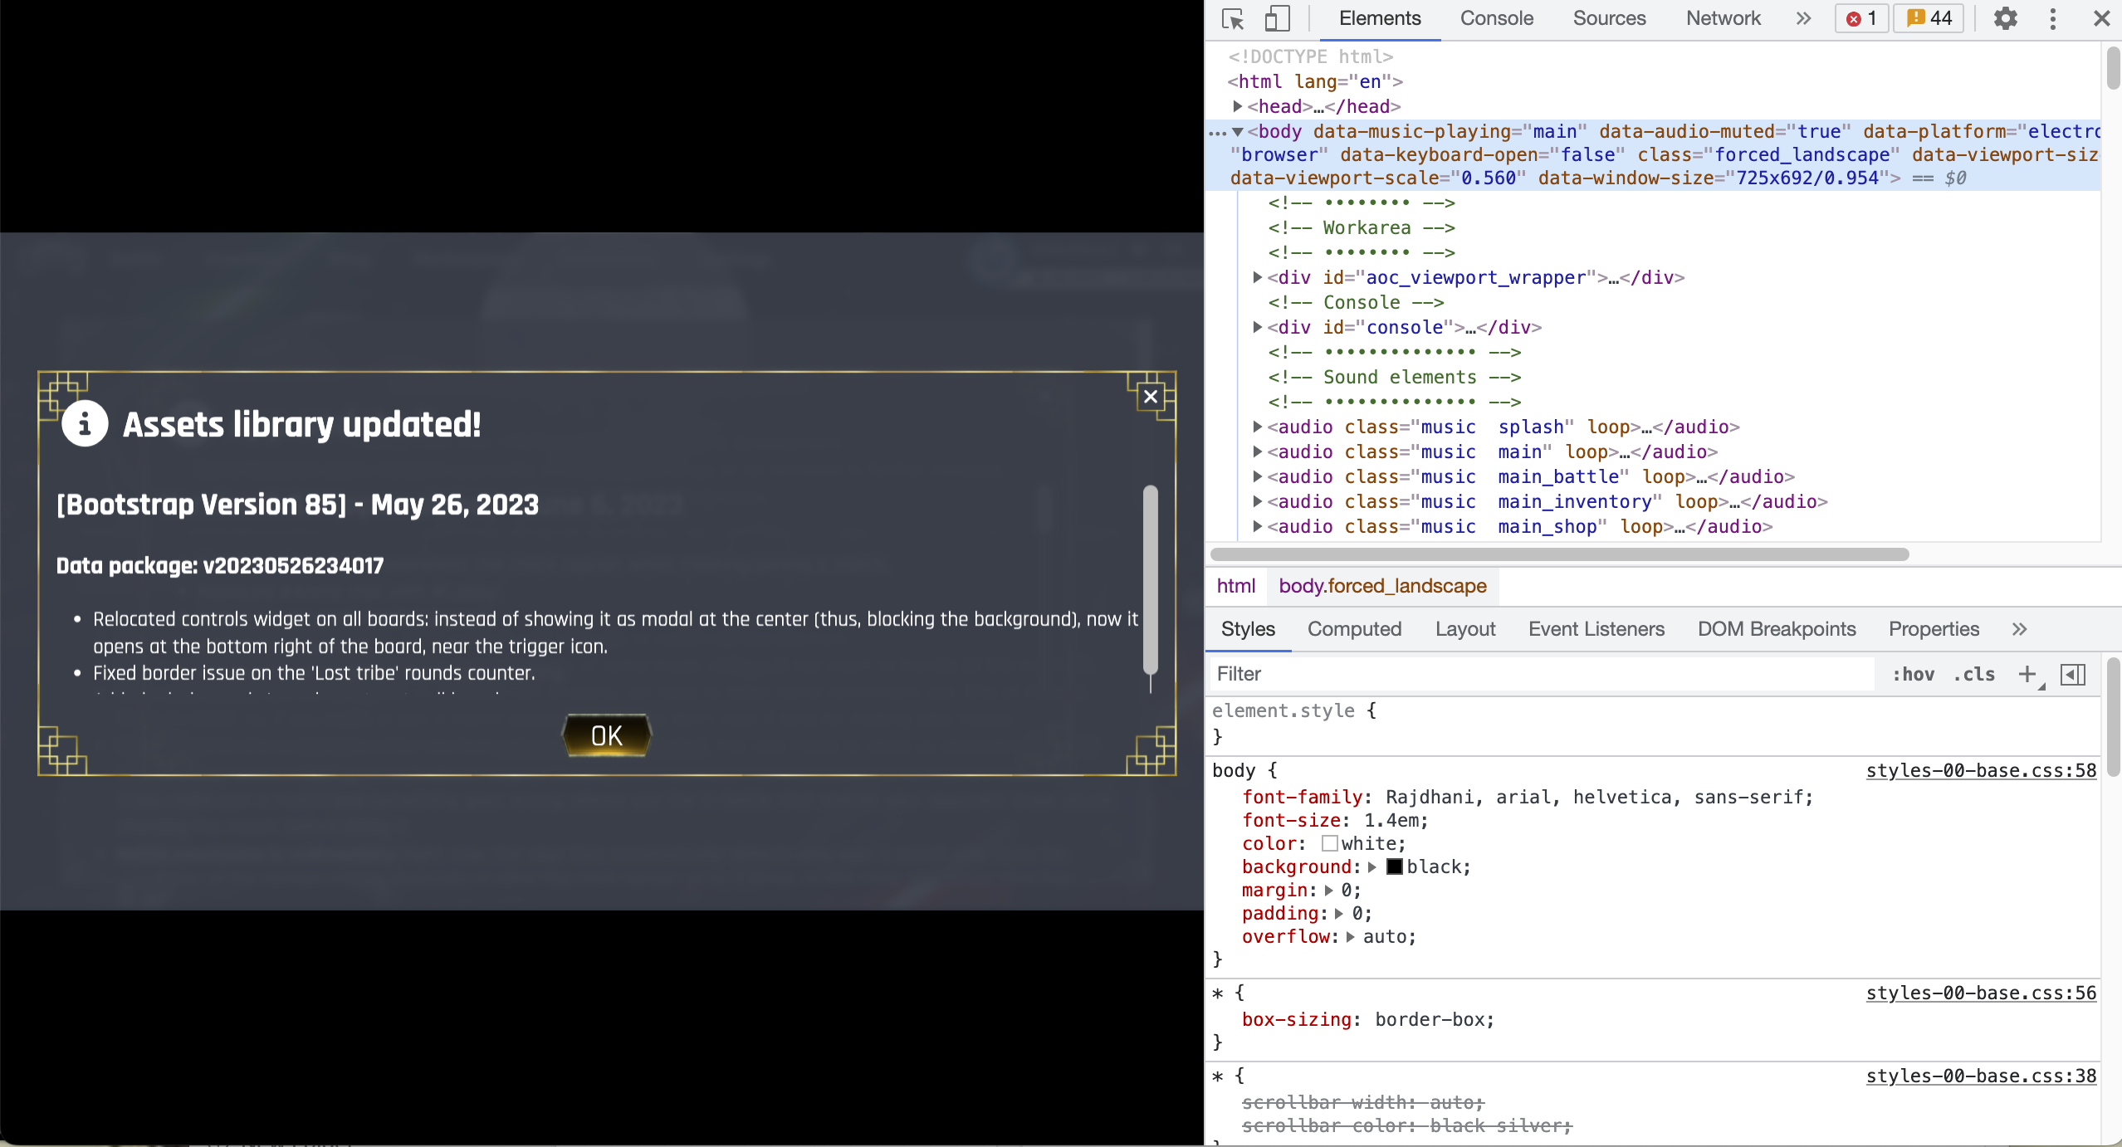Expand the aoc_viewport_wrapper div node
Image resolution: width=2122 pixels, height=1147 pixels.
1258,277
